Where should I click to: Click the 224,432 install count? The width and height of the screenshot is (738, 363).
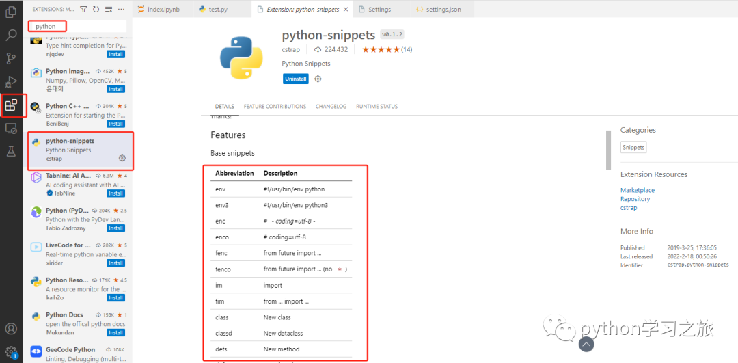coord(331,49)
